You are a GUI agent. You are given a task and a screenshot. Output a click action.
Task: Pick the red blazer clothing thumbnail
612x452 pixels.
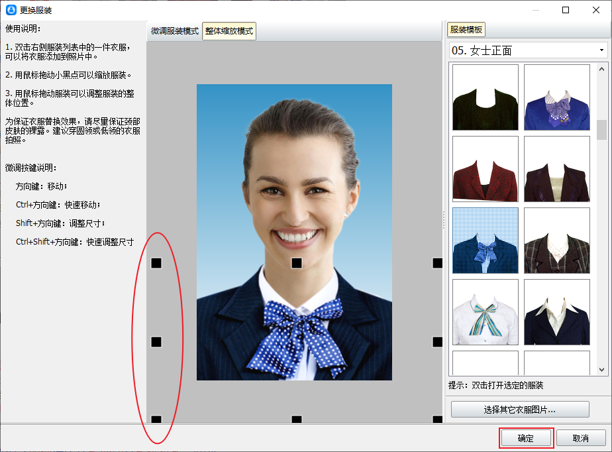pyautogui.click(x=485, y=169)
